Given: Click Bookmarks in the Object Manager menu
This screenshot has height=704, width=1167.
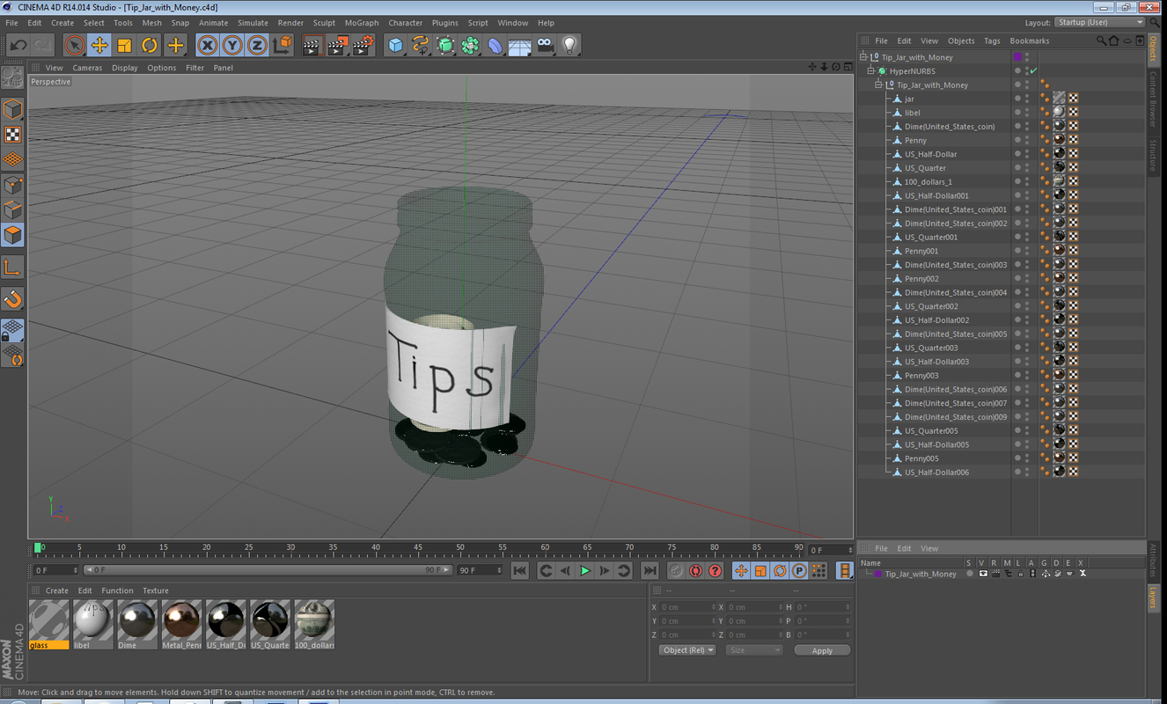Looking at the screenshot, I should pyautogui.click(x=1029, y=40).
